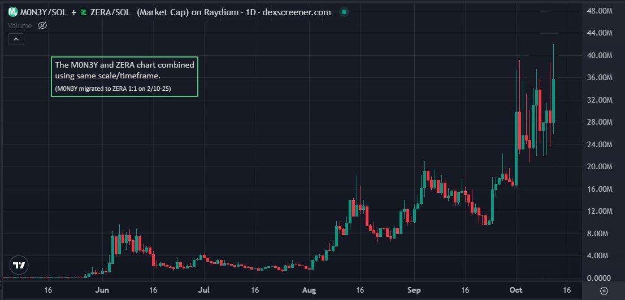Click the Jun date label on time axis
The width and height of the screenshot is (625, 300).
coord(103,290)
